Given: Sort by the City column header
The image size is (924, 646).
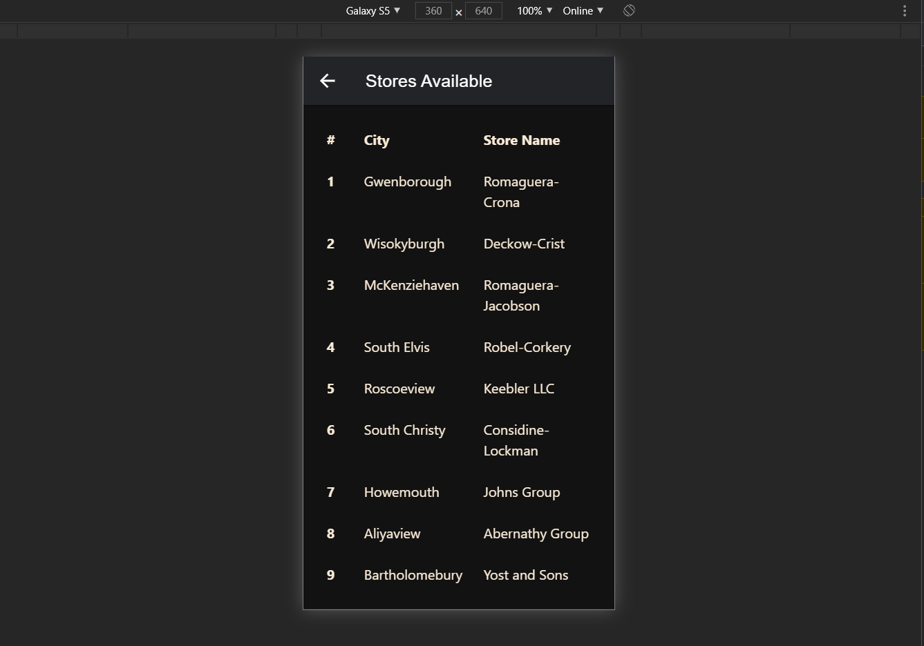Looking at the screenshot, I should (x=376, y=140).
